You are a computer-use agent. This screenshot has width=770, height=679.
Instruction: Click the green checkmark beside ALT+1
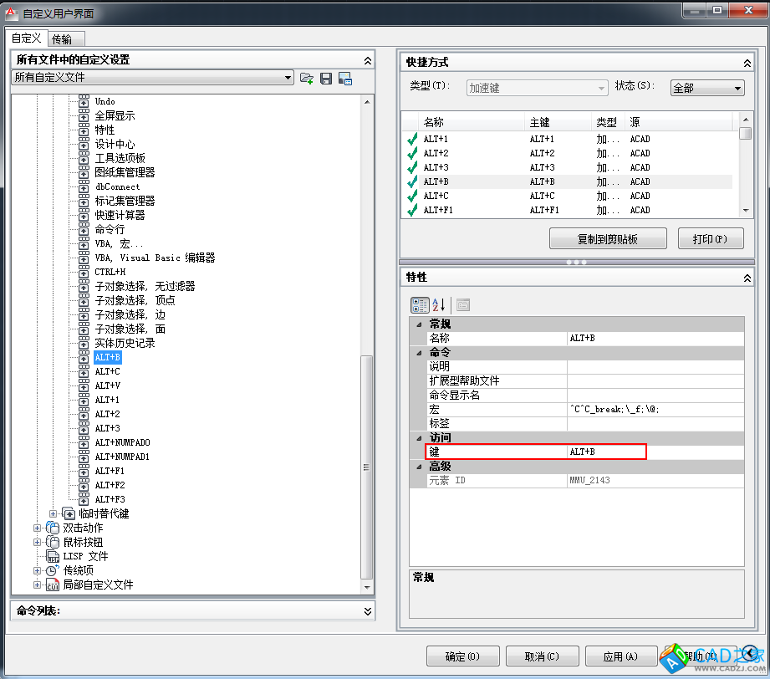pos(412,140)
